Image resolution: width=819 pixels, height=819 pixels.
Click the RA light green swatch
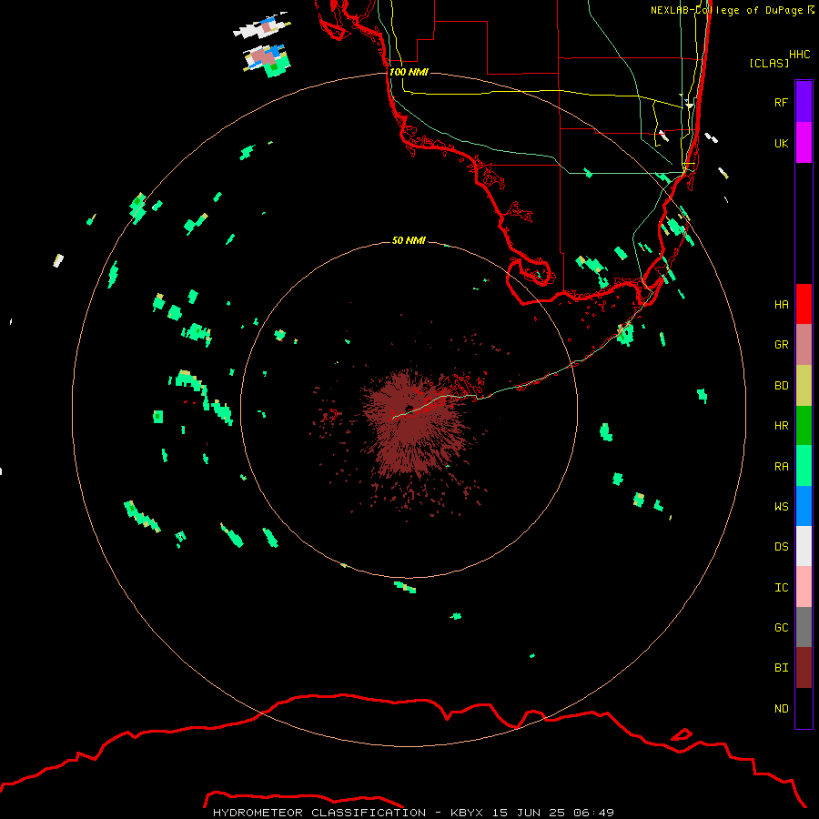[x=804, y=466]
